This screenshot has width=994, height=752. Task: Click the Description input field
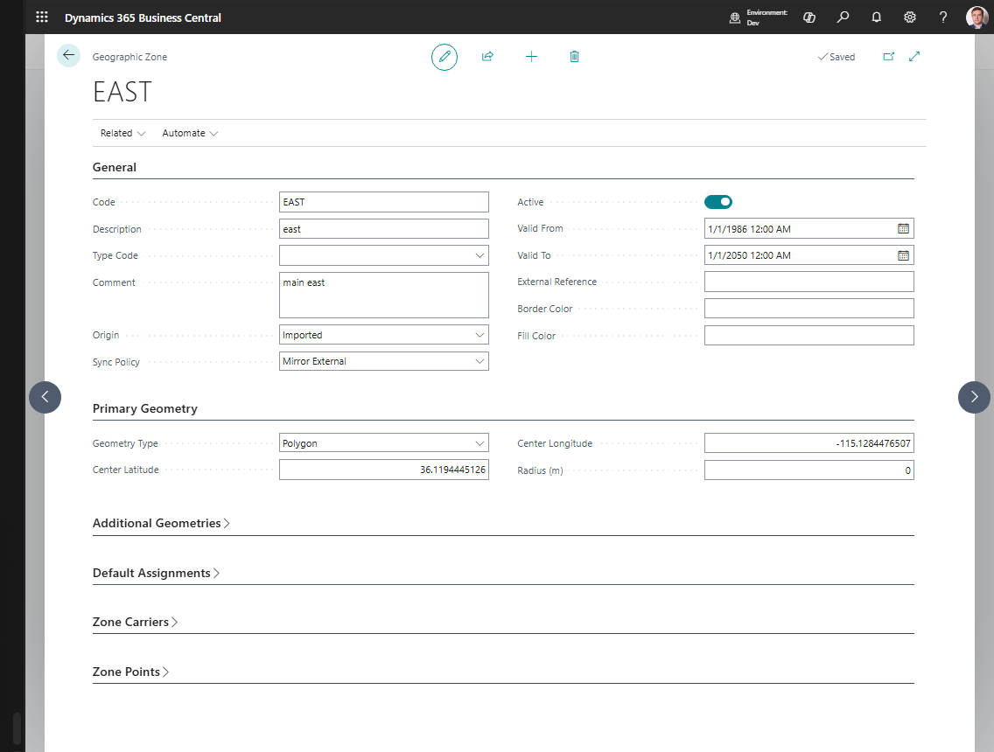point(384,229)
